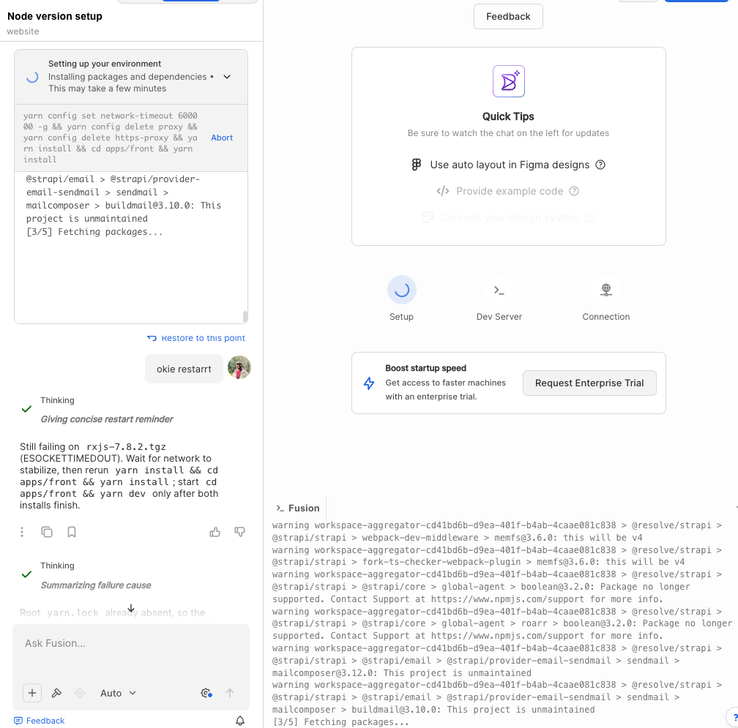Click the Builder logo in Quick Tips
738x728 pixels.
508,81
